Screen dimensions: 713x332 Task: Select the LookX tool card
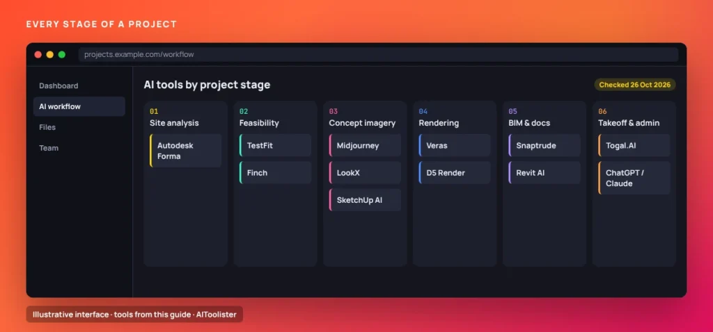tap(365, 172)
